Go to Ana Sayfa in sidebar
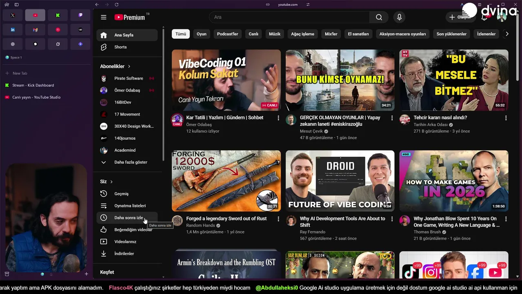Screen dimensions: 522x294 [x=127, y=35]
